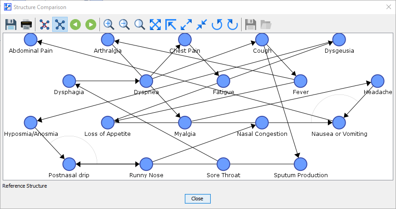Screen dimensions: 396x209
Task: Click the 'Abdominal Pain' label text
Action: click(x=31, y=51)
